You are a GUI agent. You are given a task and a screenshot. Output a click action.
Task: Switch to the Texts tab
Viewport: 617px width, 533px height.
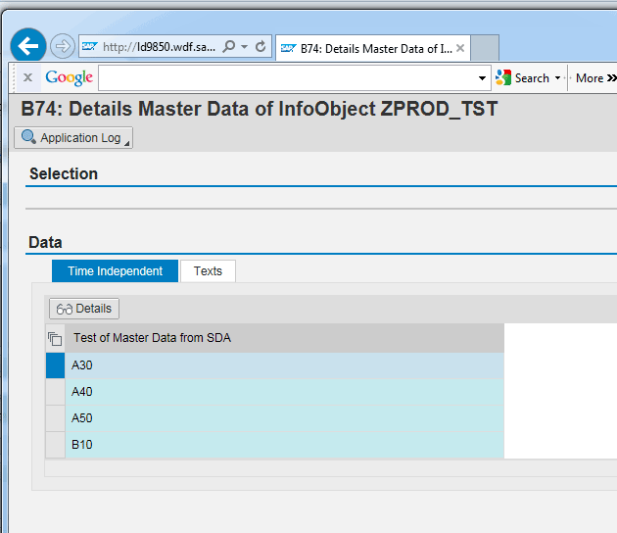pyautogui.click(x=208, y=271)
